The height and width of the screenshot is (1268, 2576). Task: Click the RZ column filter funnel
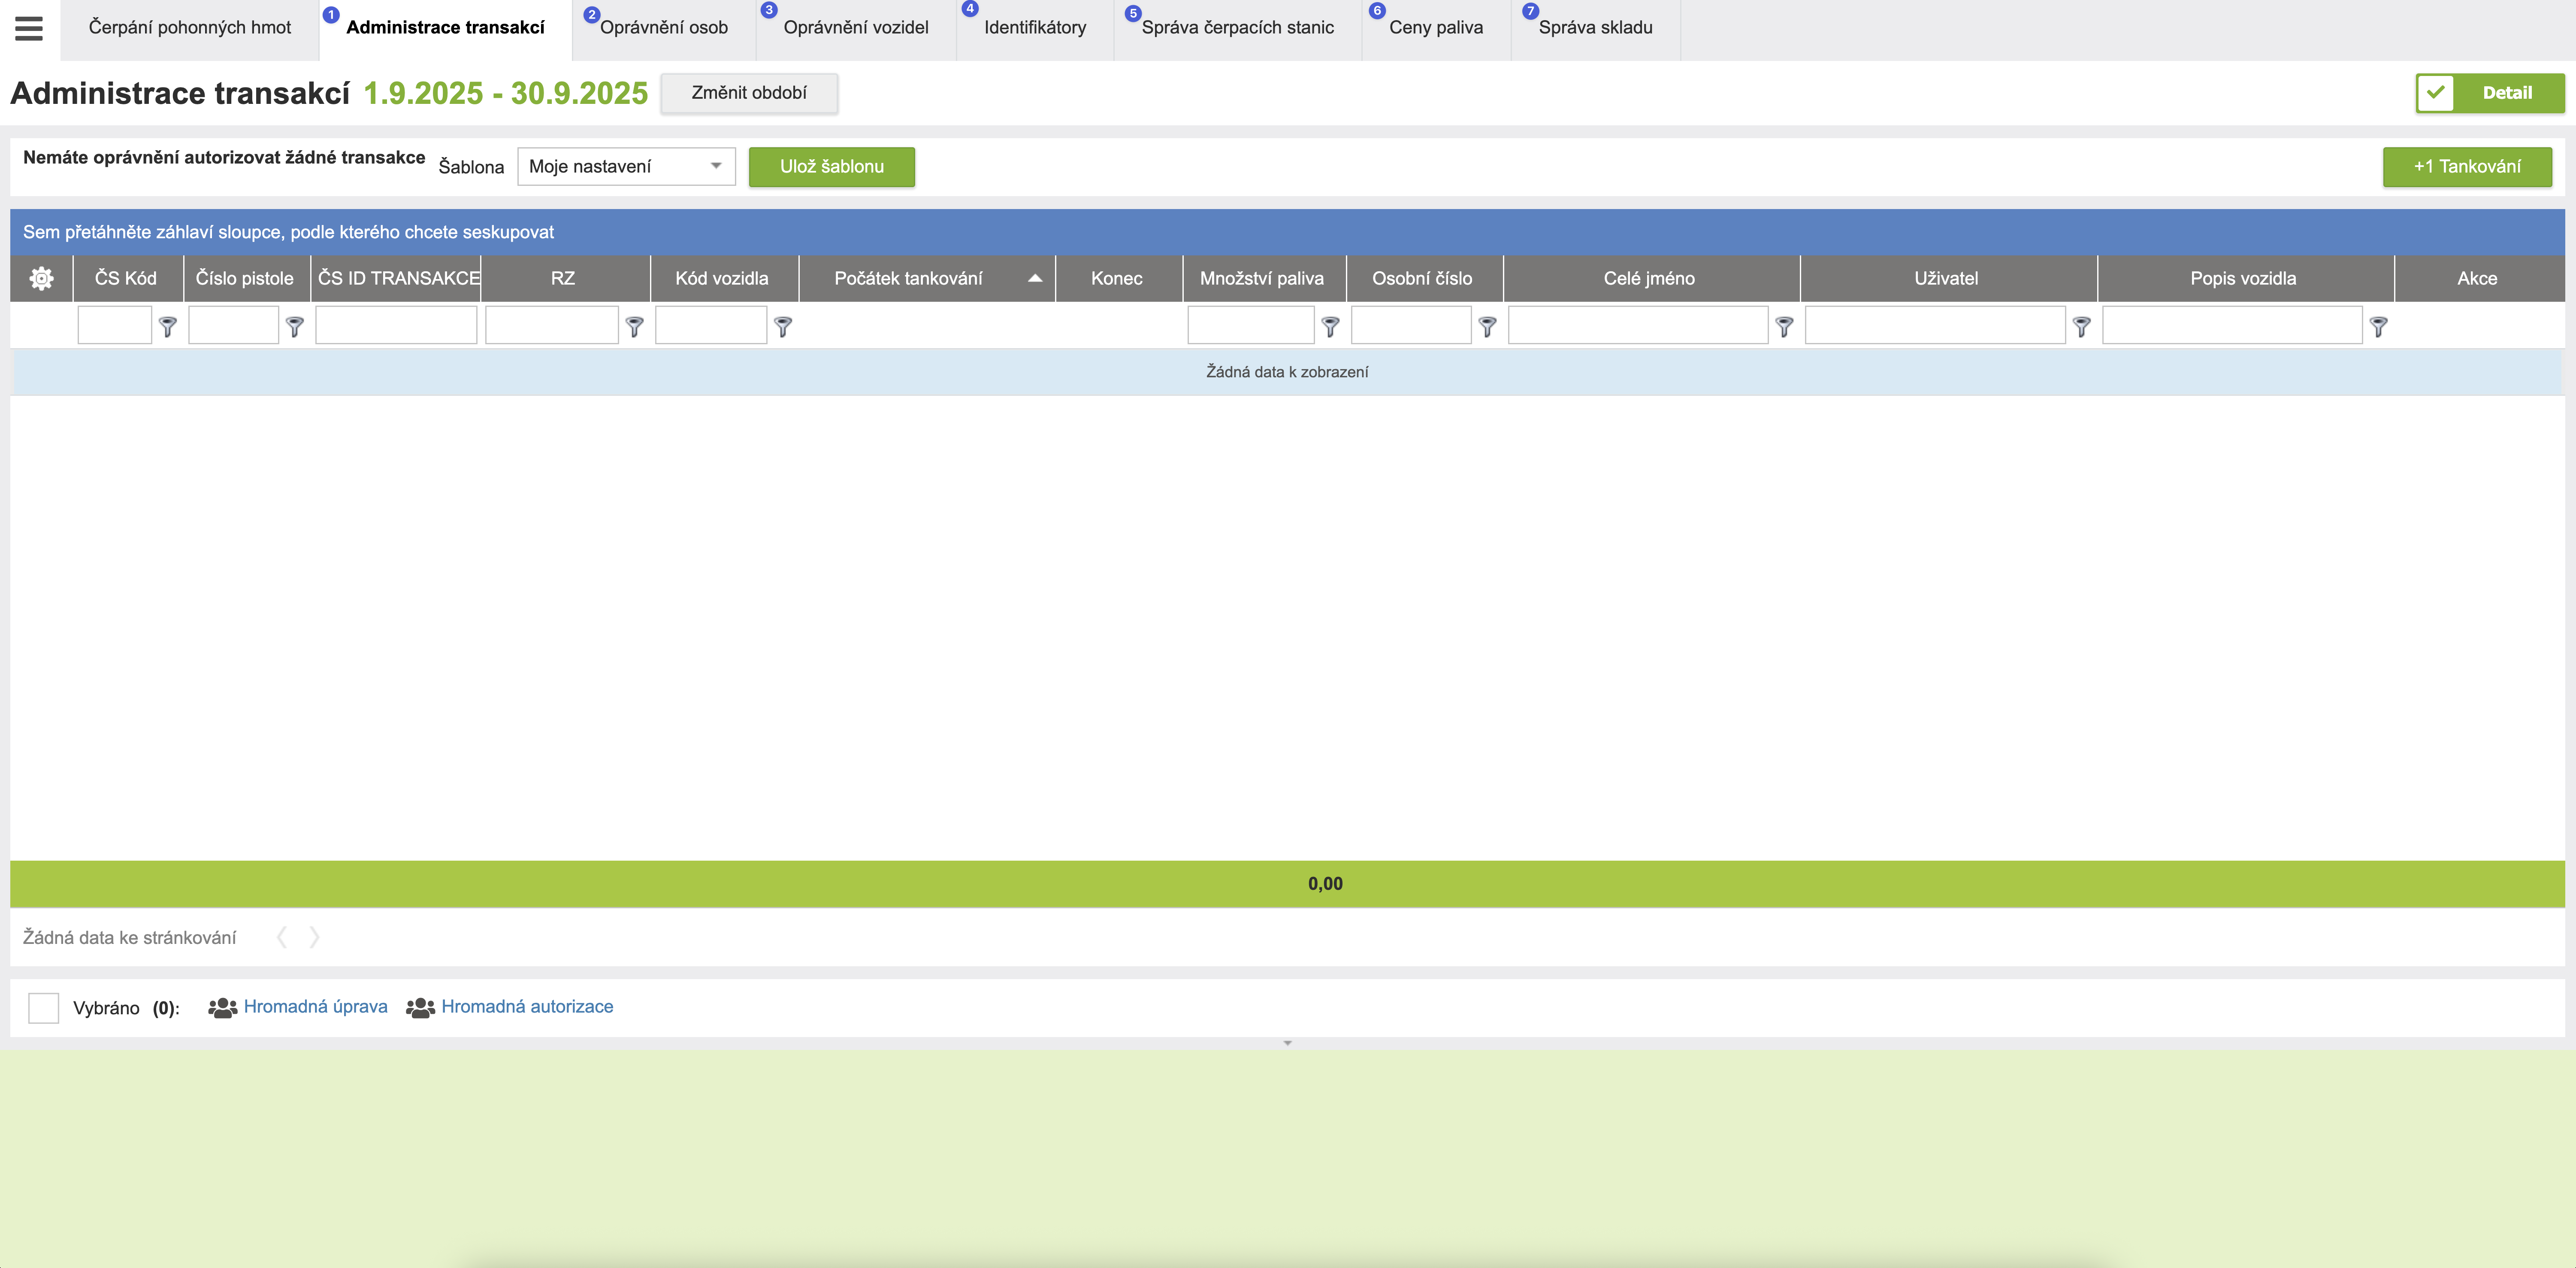click(634, 326)
